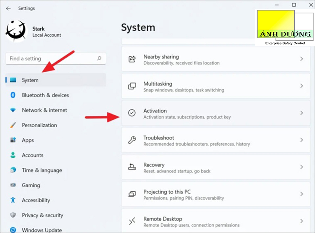
Task: Click the Network & internet wifi icon
Action: [13, 110]
